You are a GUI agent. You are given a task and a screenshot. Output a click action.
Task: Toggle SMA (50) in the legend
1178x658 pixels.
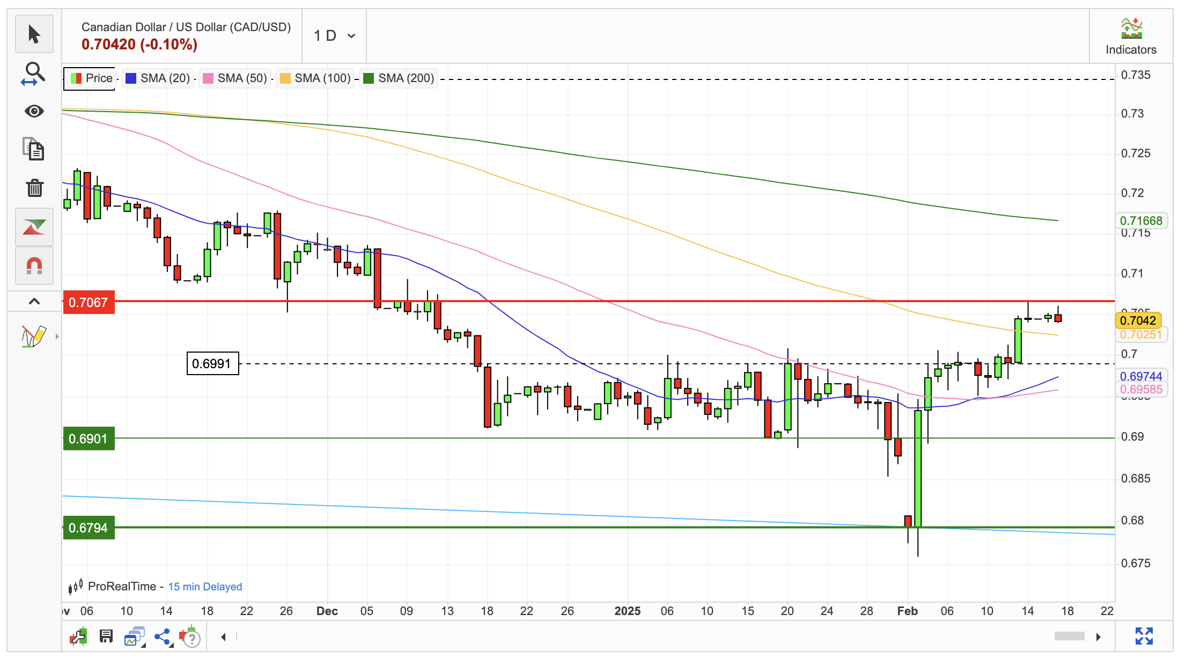point(235,78)
